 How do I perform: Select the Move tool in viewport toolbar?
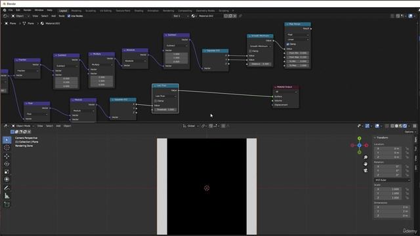point(7,156)
